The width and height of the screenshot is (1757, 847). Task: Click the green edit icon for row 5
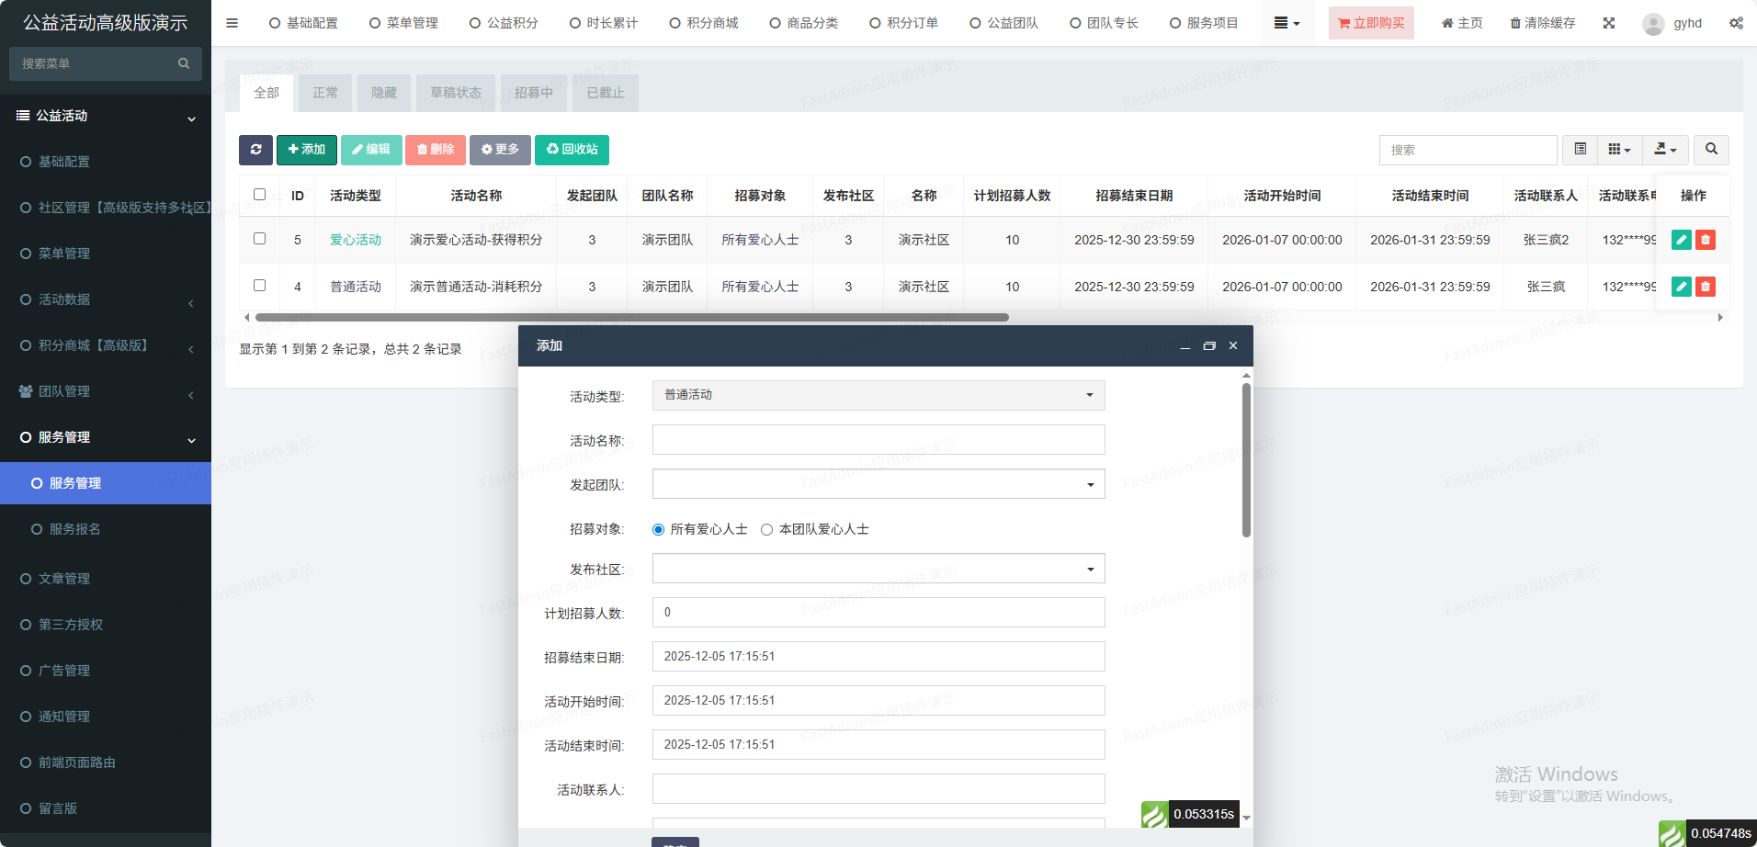[1681, 240]
